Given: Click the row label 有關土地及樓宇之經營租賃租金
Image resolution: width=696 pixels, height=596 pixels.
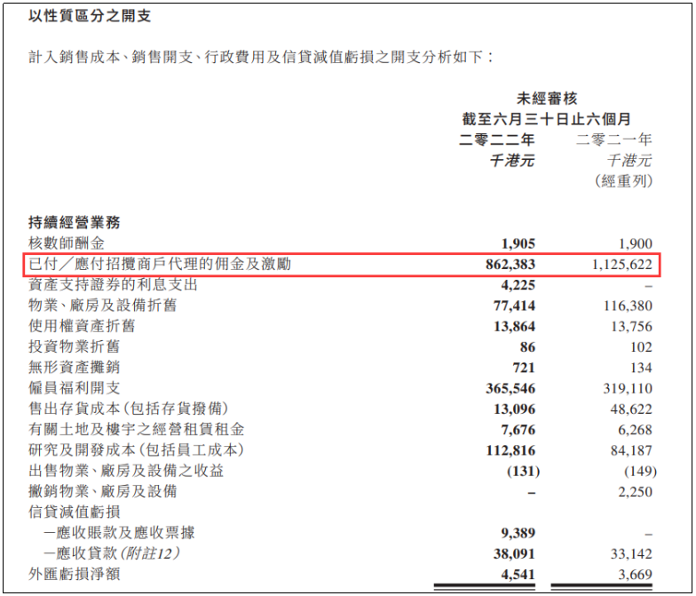Looking at the screenshot, I should [x=137, y=430].
